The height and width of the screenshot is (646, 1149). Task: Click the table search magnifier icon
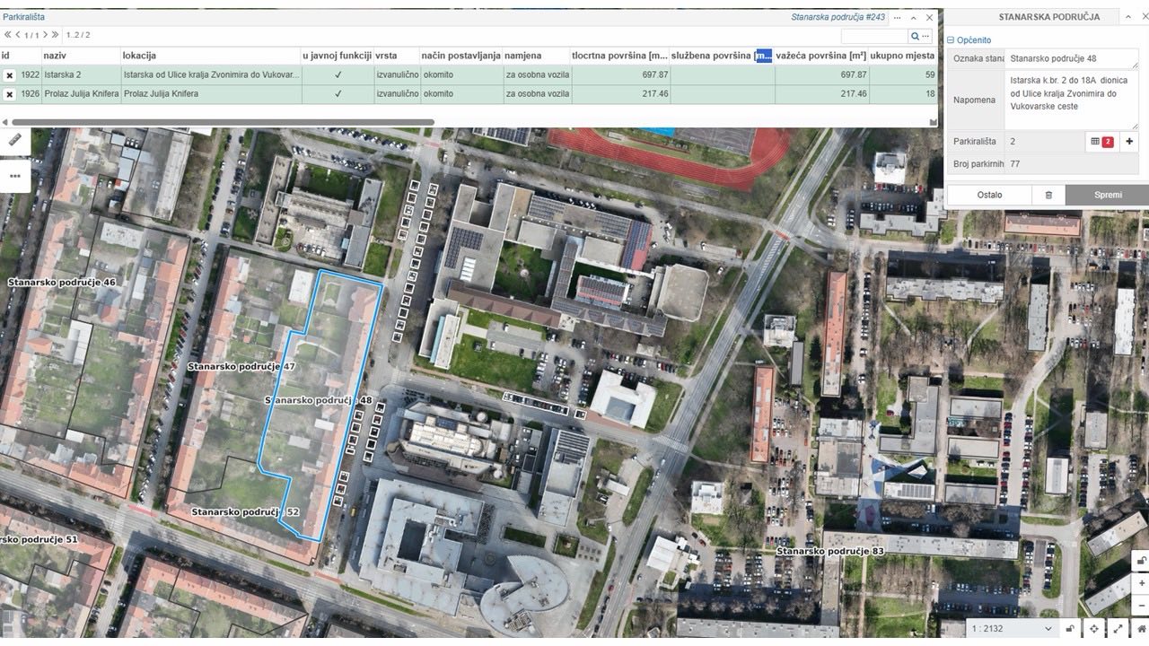(x=915, y=36)
